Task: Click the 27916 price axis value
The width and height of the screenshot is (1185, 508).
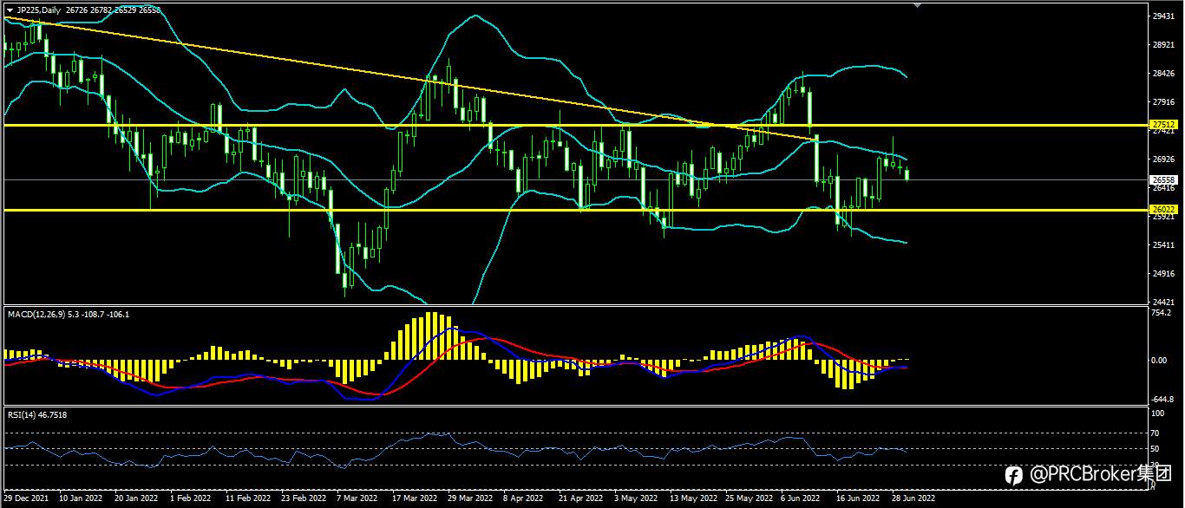Action: pos(1163,102)
